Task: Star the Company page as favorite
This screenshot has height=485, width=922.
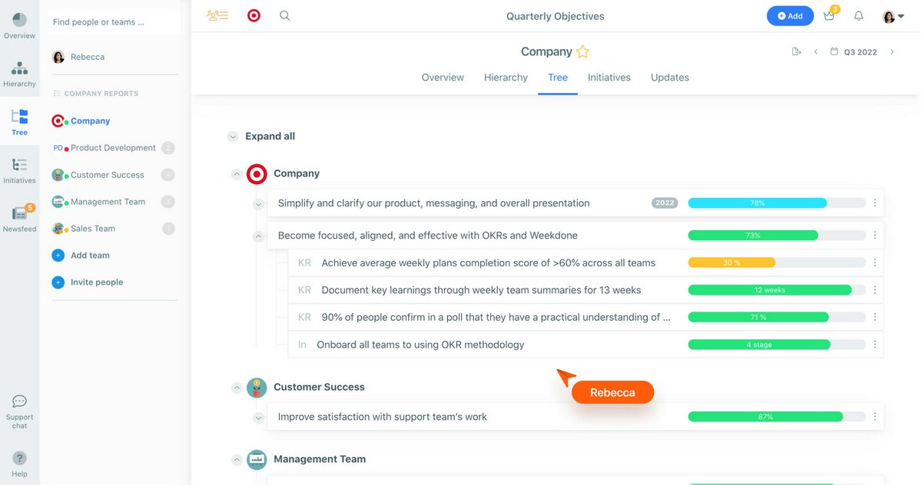Action: click(583, 52)
